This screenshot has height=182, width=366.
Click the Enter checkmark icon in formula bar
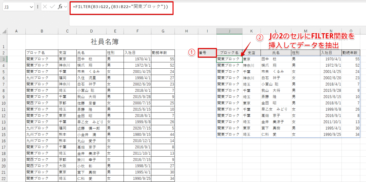point(52,7)
